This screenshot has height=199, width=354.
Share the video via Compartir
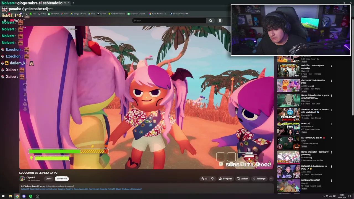coord(225,179)
